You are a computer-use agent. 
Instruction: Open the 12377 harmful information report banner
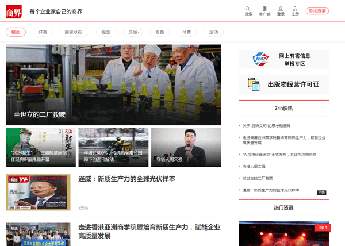point(283,59)
